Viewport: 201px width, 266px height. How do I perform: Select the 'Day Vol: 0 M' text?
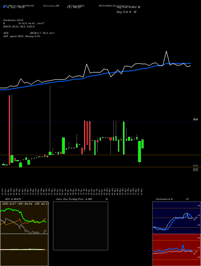[x=126, y=12]
